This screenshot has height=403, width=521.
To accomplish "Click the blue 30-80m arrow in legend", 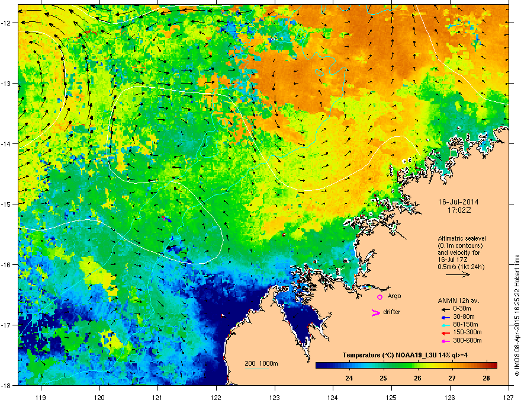I will [446, 317].
